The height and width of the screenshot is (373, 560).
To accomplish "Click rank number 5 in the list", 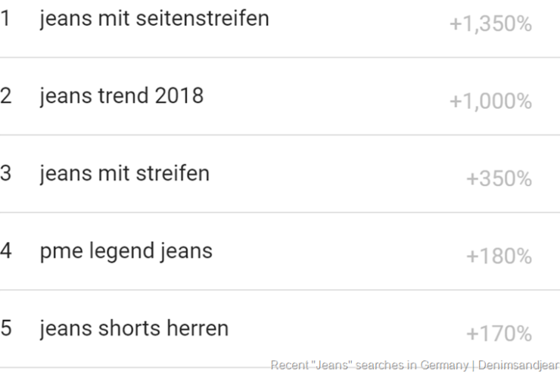I will point(6,328).
